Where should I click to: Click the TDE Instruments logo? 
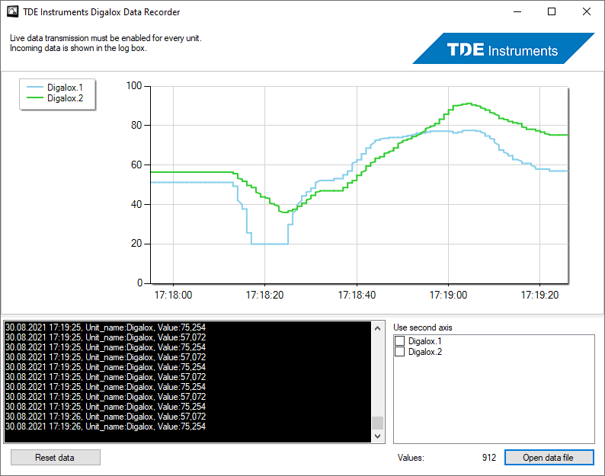point(503,49)
